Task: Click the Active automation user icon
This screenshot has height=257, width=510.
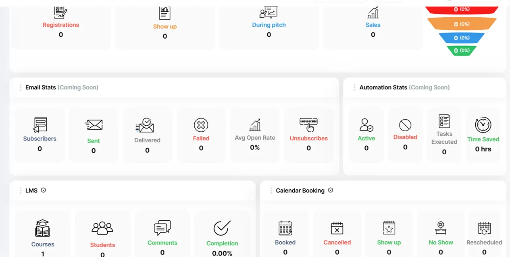Action: [366, 125]
